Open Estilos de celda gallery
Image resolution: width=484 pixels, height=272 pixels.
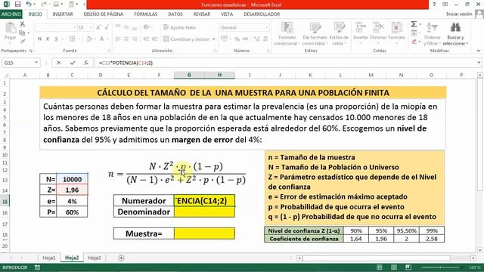coord(339,34)
